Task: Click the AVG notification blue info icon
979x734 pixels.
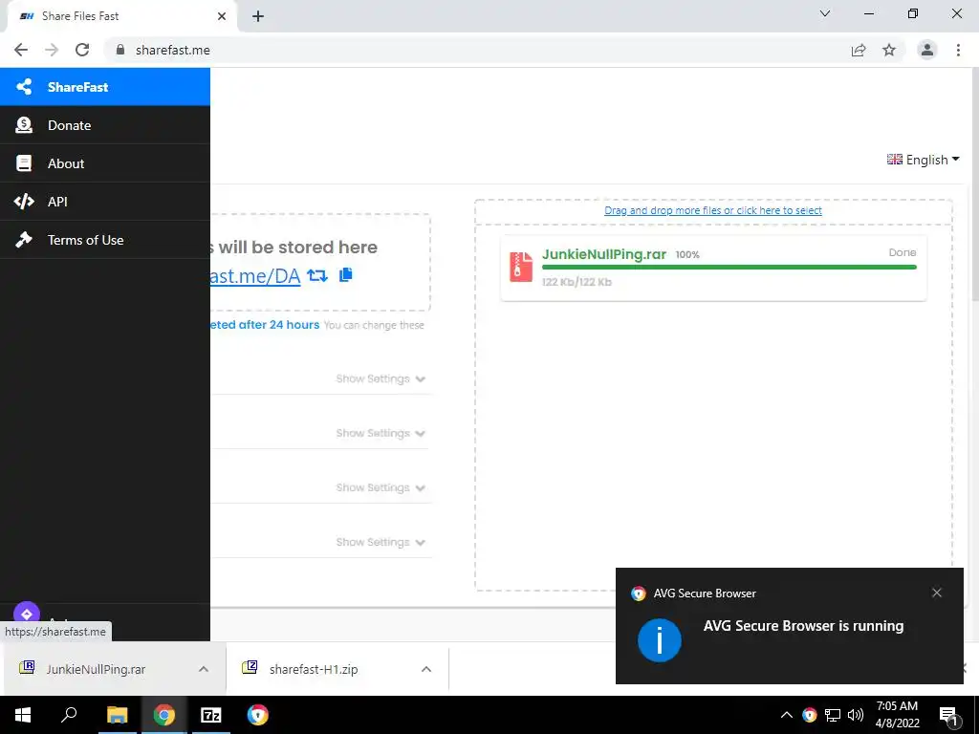Action: 660,639
